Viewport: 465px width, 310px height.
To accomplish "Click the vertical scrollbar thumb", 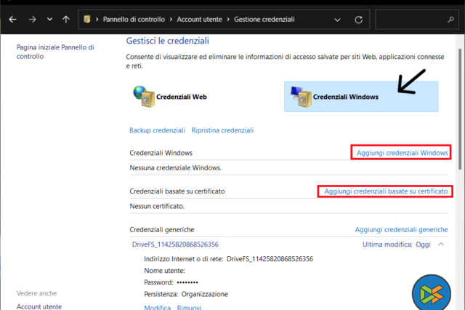I will point(460,109).
